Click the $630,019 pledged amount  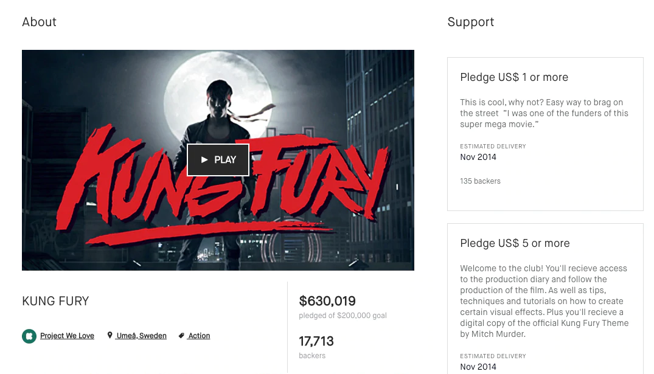[327, 301]
